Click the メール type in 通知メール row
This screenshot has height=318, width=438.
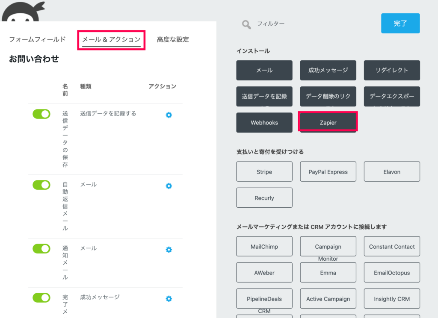88,248
